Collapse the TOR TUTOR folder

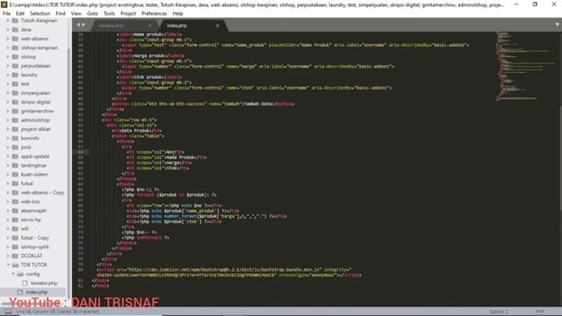pyautogui.click(x=8, y=265)
